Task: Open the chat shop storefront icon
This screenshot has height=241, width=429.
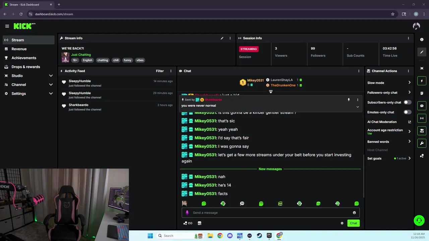Action: point(199,223)
